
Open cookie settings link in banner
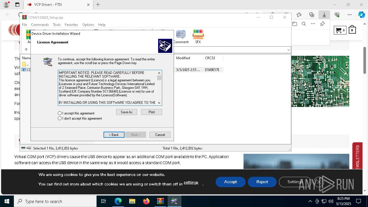pyautogui.click(x=191, y=183)
